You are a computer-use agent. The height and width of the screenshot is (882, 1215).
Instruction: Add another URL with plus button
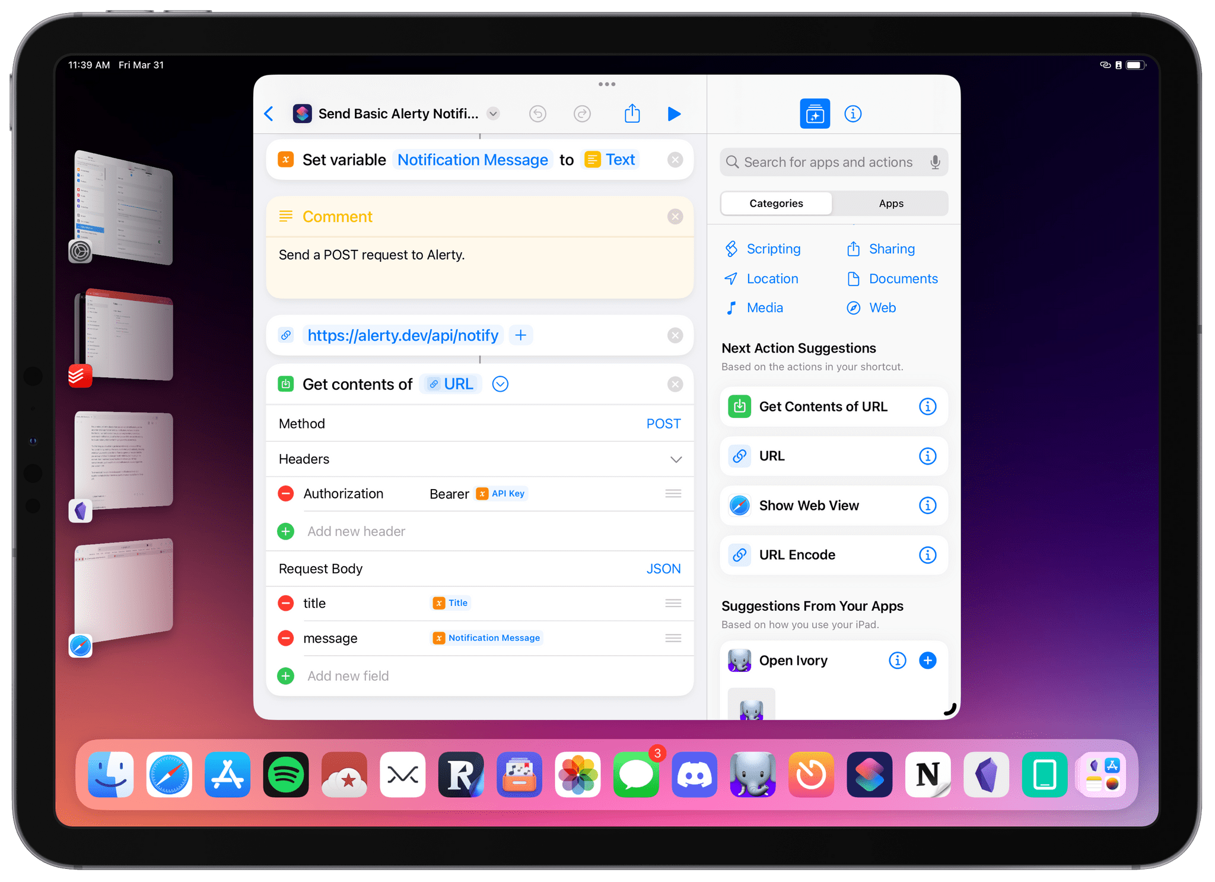click(520, 335)
